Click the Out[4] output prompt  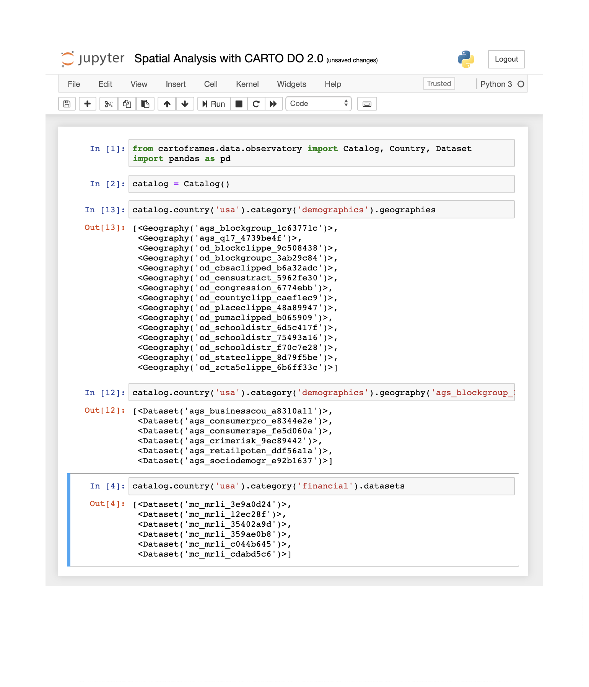point(107,504)
